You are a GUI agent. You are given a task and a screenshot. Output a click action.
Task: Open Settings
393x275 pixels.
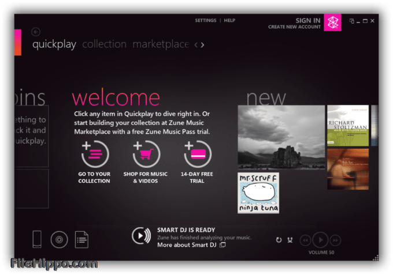coord(206,21)
